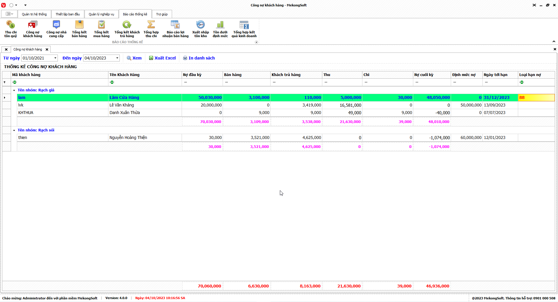Export list with Xuất Excel
The width and height of the screenshot is (558, 302).
click(162, 58)
